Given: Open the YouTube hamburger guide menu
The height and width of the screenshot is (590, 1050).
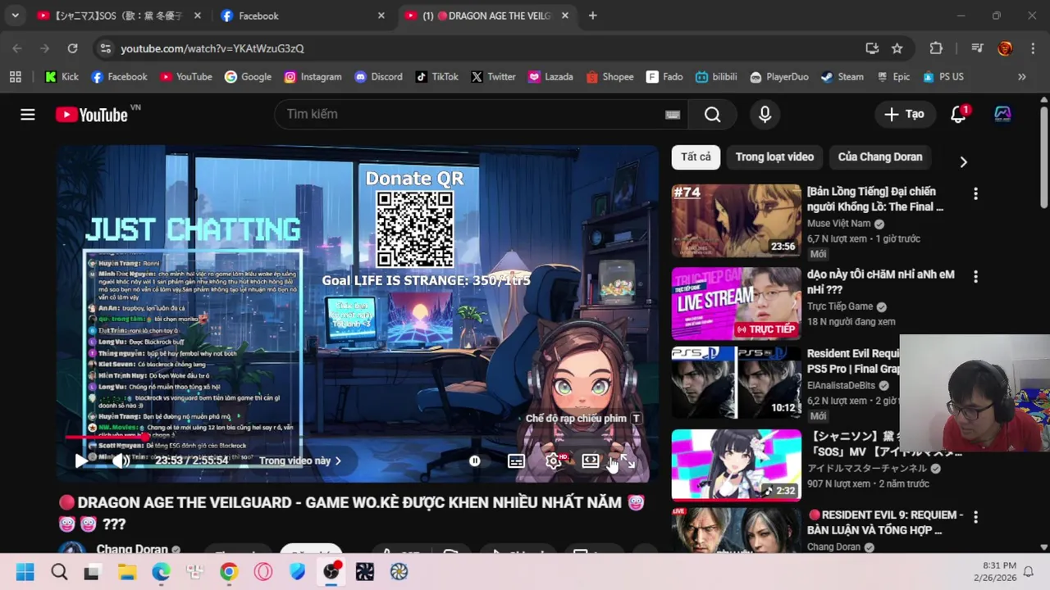Looking at the screenshot, I should click(28, 115).
